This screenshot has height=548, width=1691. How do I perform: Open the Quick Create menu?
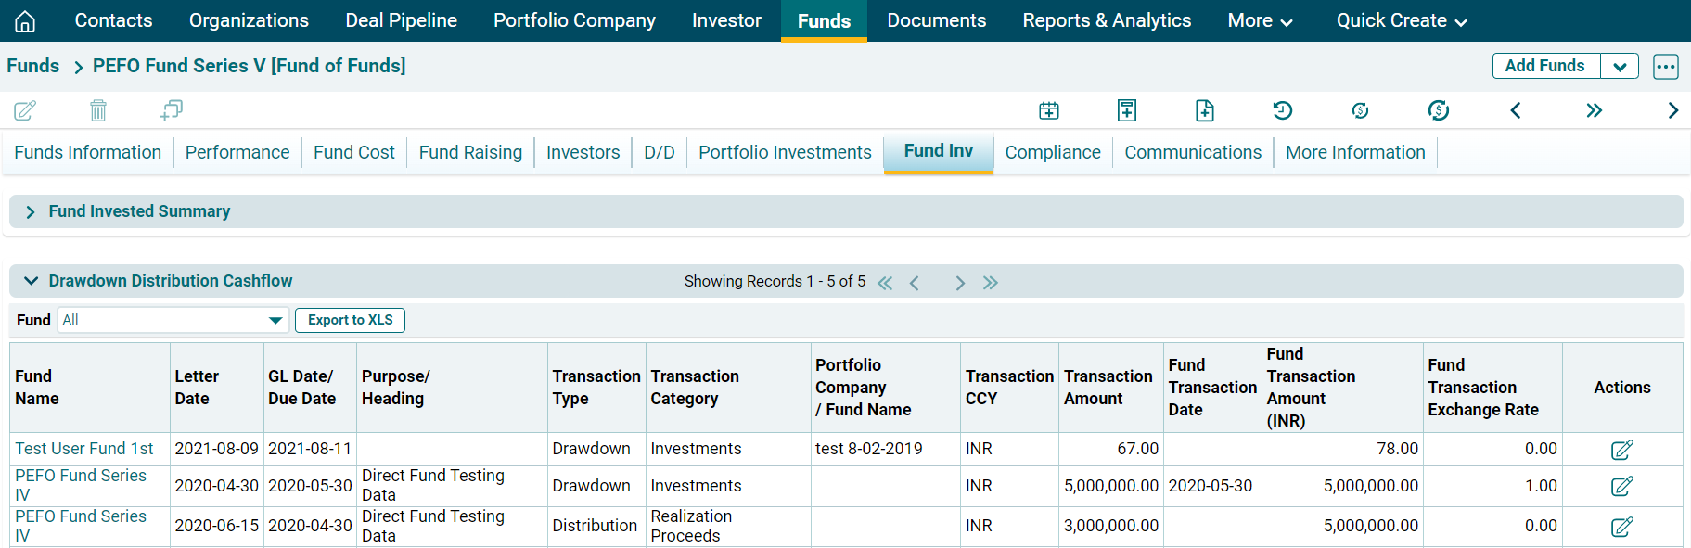pos(1401,20)
